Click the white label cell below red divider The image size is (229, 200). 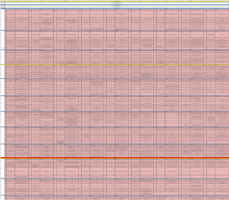tap(3, 168)
